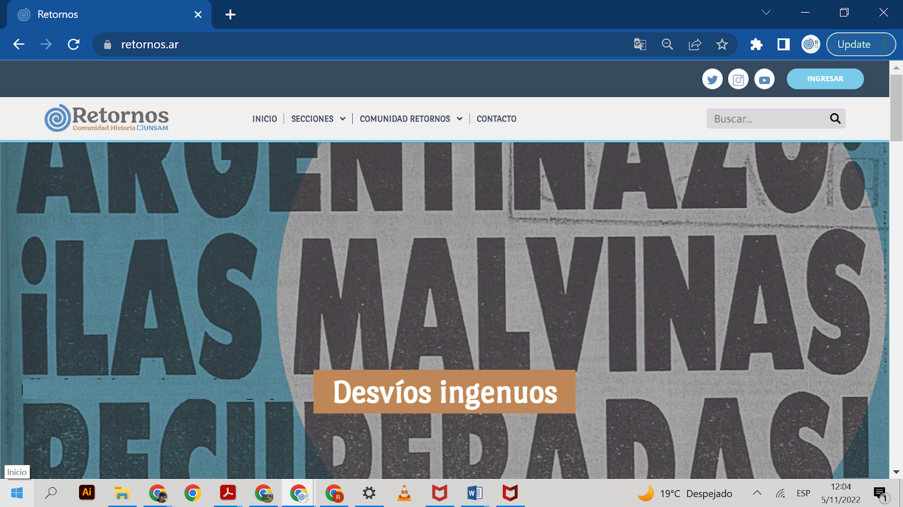Open the Chrome profile avatar
This screenshot has height=507, width=903.
(x=810, y=44)
